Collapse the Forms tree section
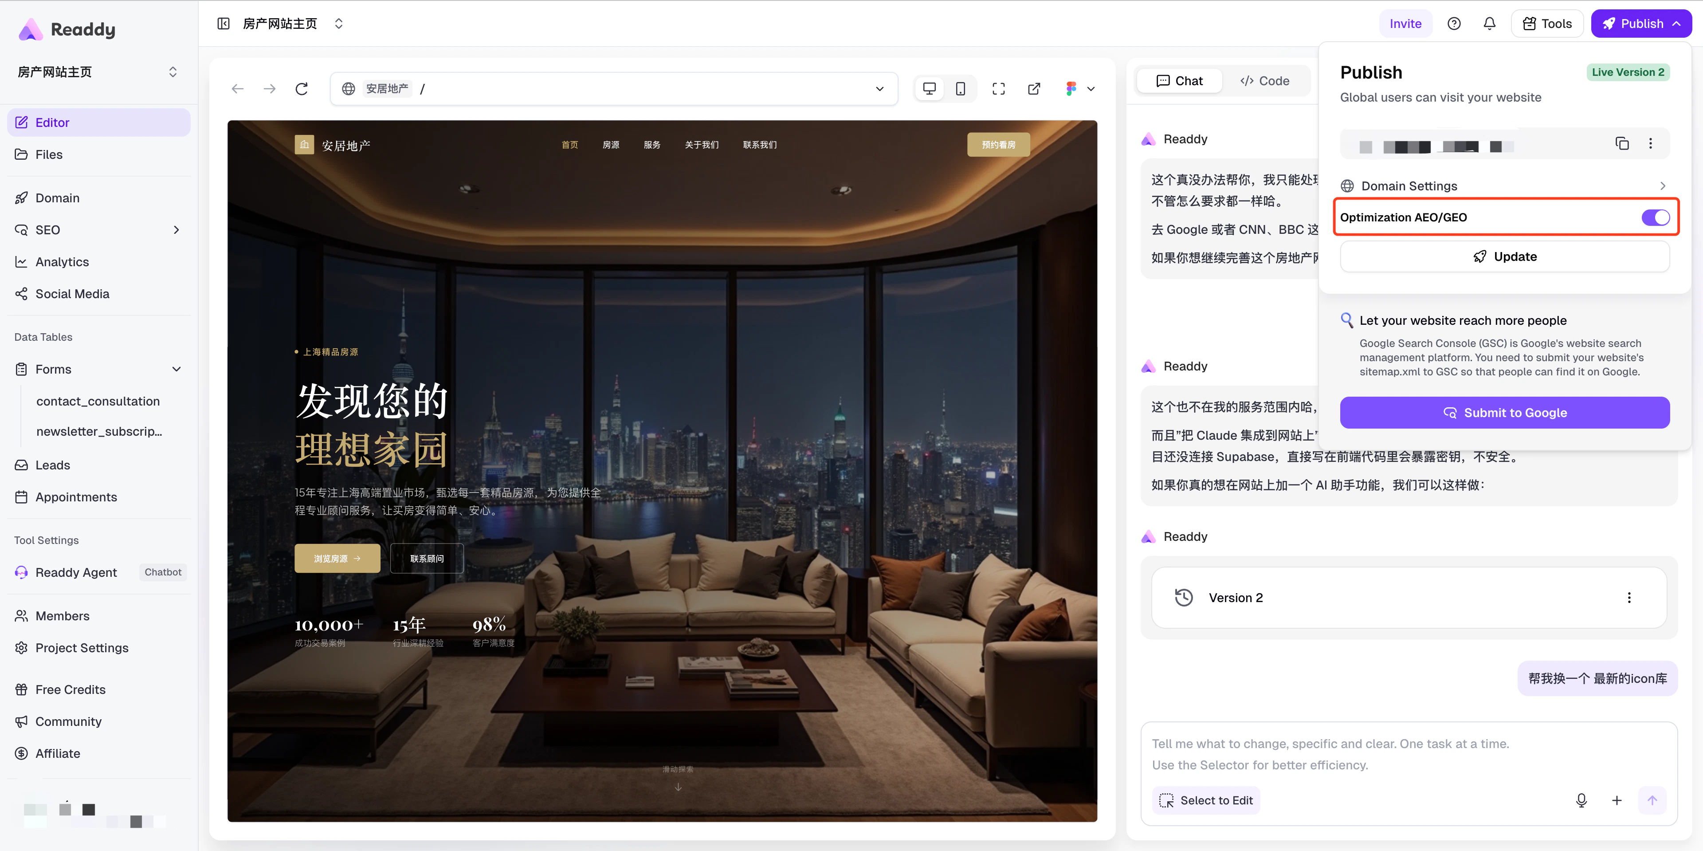The height and width of the screenshot is (851, 1703). (176, 369)
